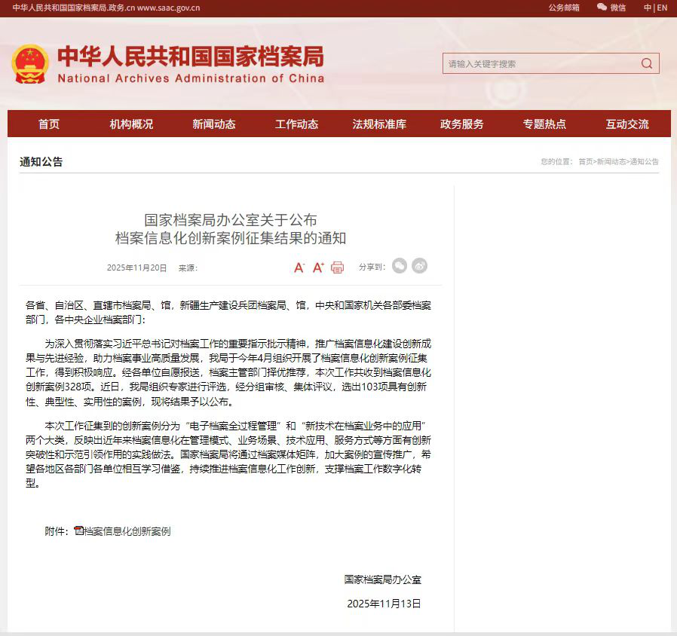Open the 公务邮箱 link
The image size is (677, 636).
[564, 8]
